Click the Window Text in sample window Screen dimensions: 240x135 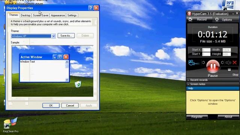[x=27, y=61]
